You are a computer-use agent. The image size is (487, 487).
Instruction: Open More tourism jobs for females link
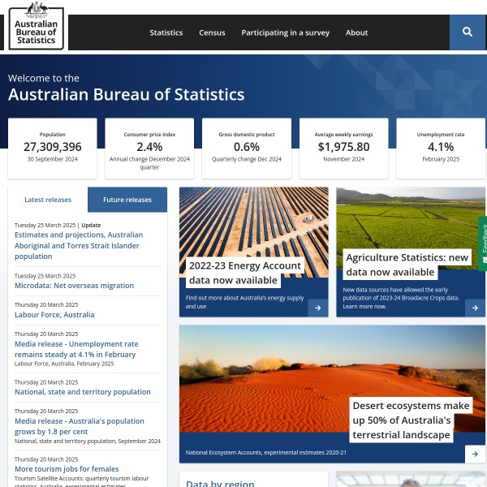(67, 469)
